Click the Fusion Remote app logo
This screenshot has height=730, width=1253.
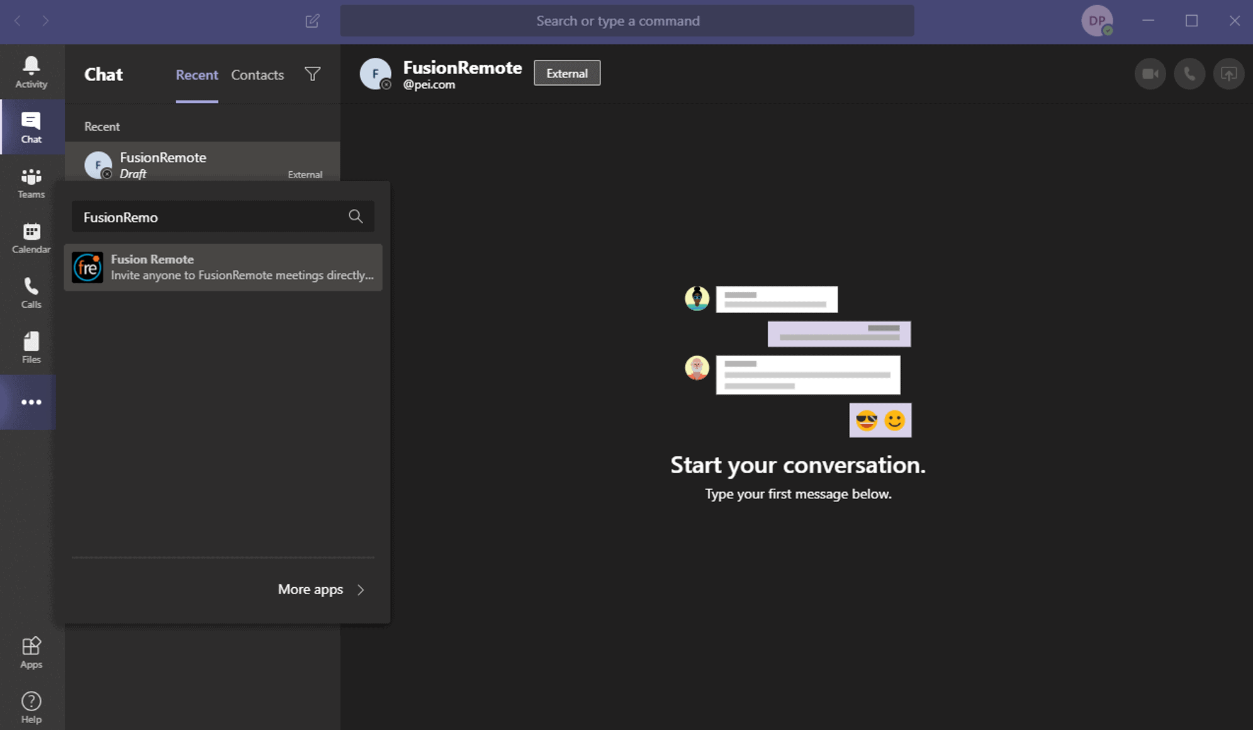tap(87, 267)
